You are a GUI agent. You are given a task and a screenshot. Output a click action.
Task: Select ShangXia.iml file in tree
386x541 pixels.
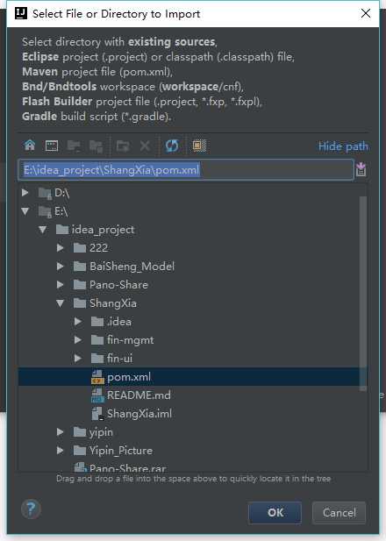point(139,413)
